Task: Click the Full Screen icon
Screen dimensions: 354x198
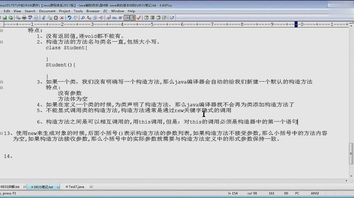Action: (164, 18)
